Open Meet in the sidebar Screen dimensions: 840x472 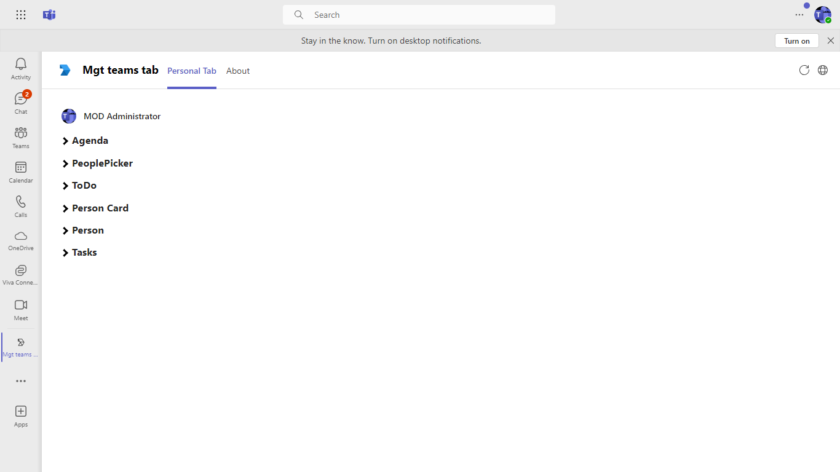[x=21, y=310]
